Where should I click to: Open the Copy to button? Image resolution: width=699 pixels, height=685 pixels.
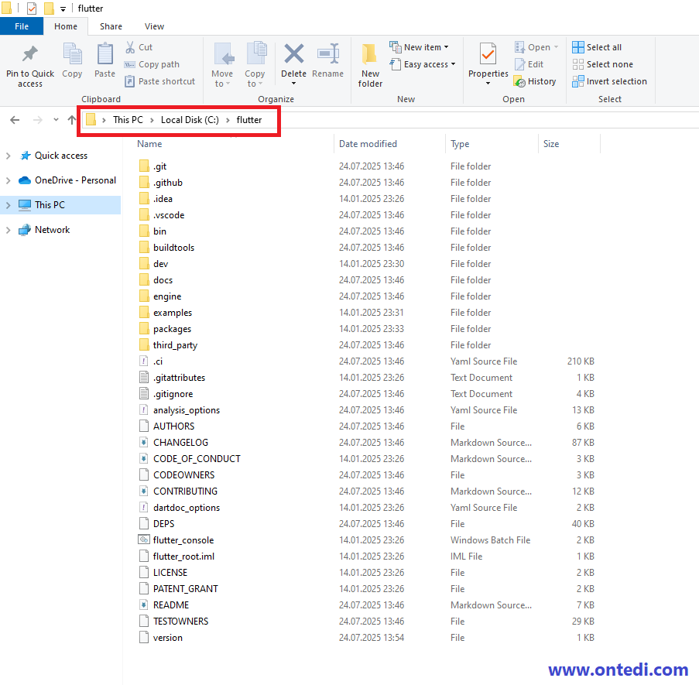pos(255,66)
